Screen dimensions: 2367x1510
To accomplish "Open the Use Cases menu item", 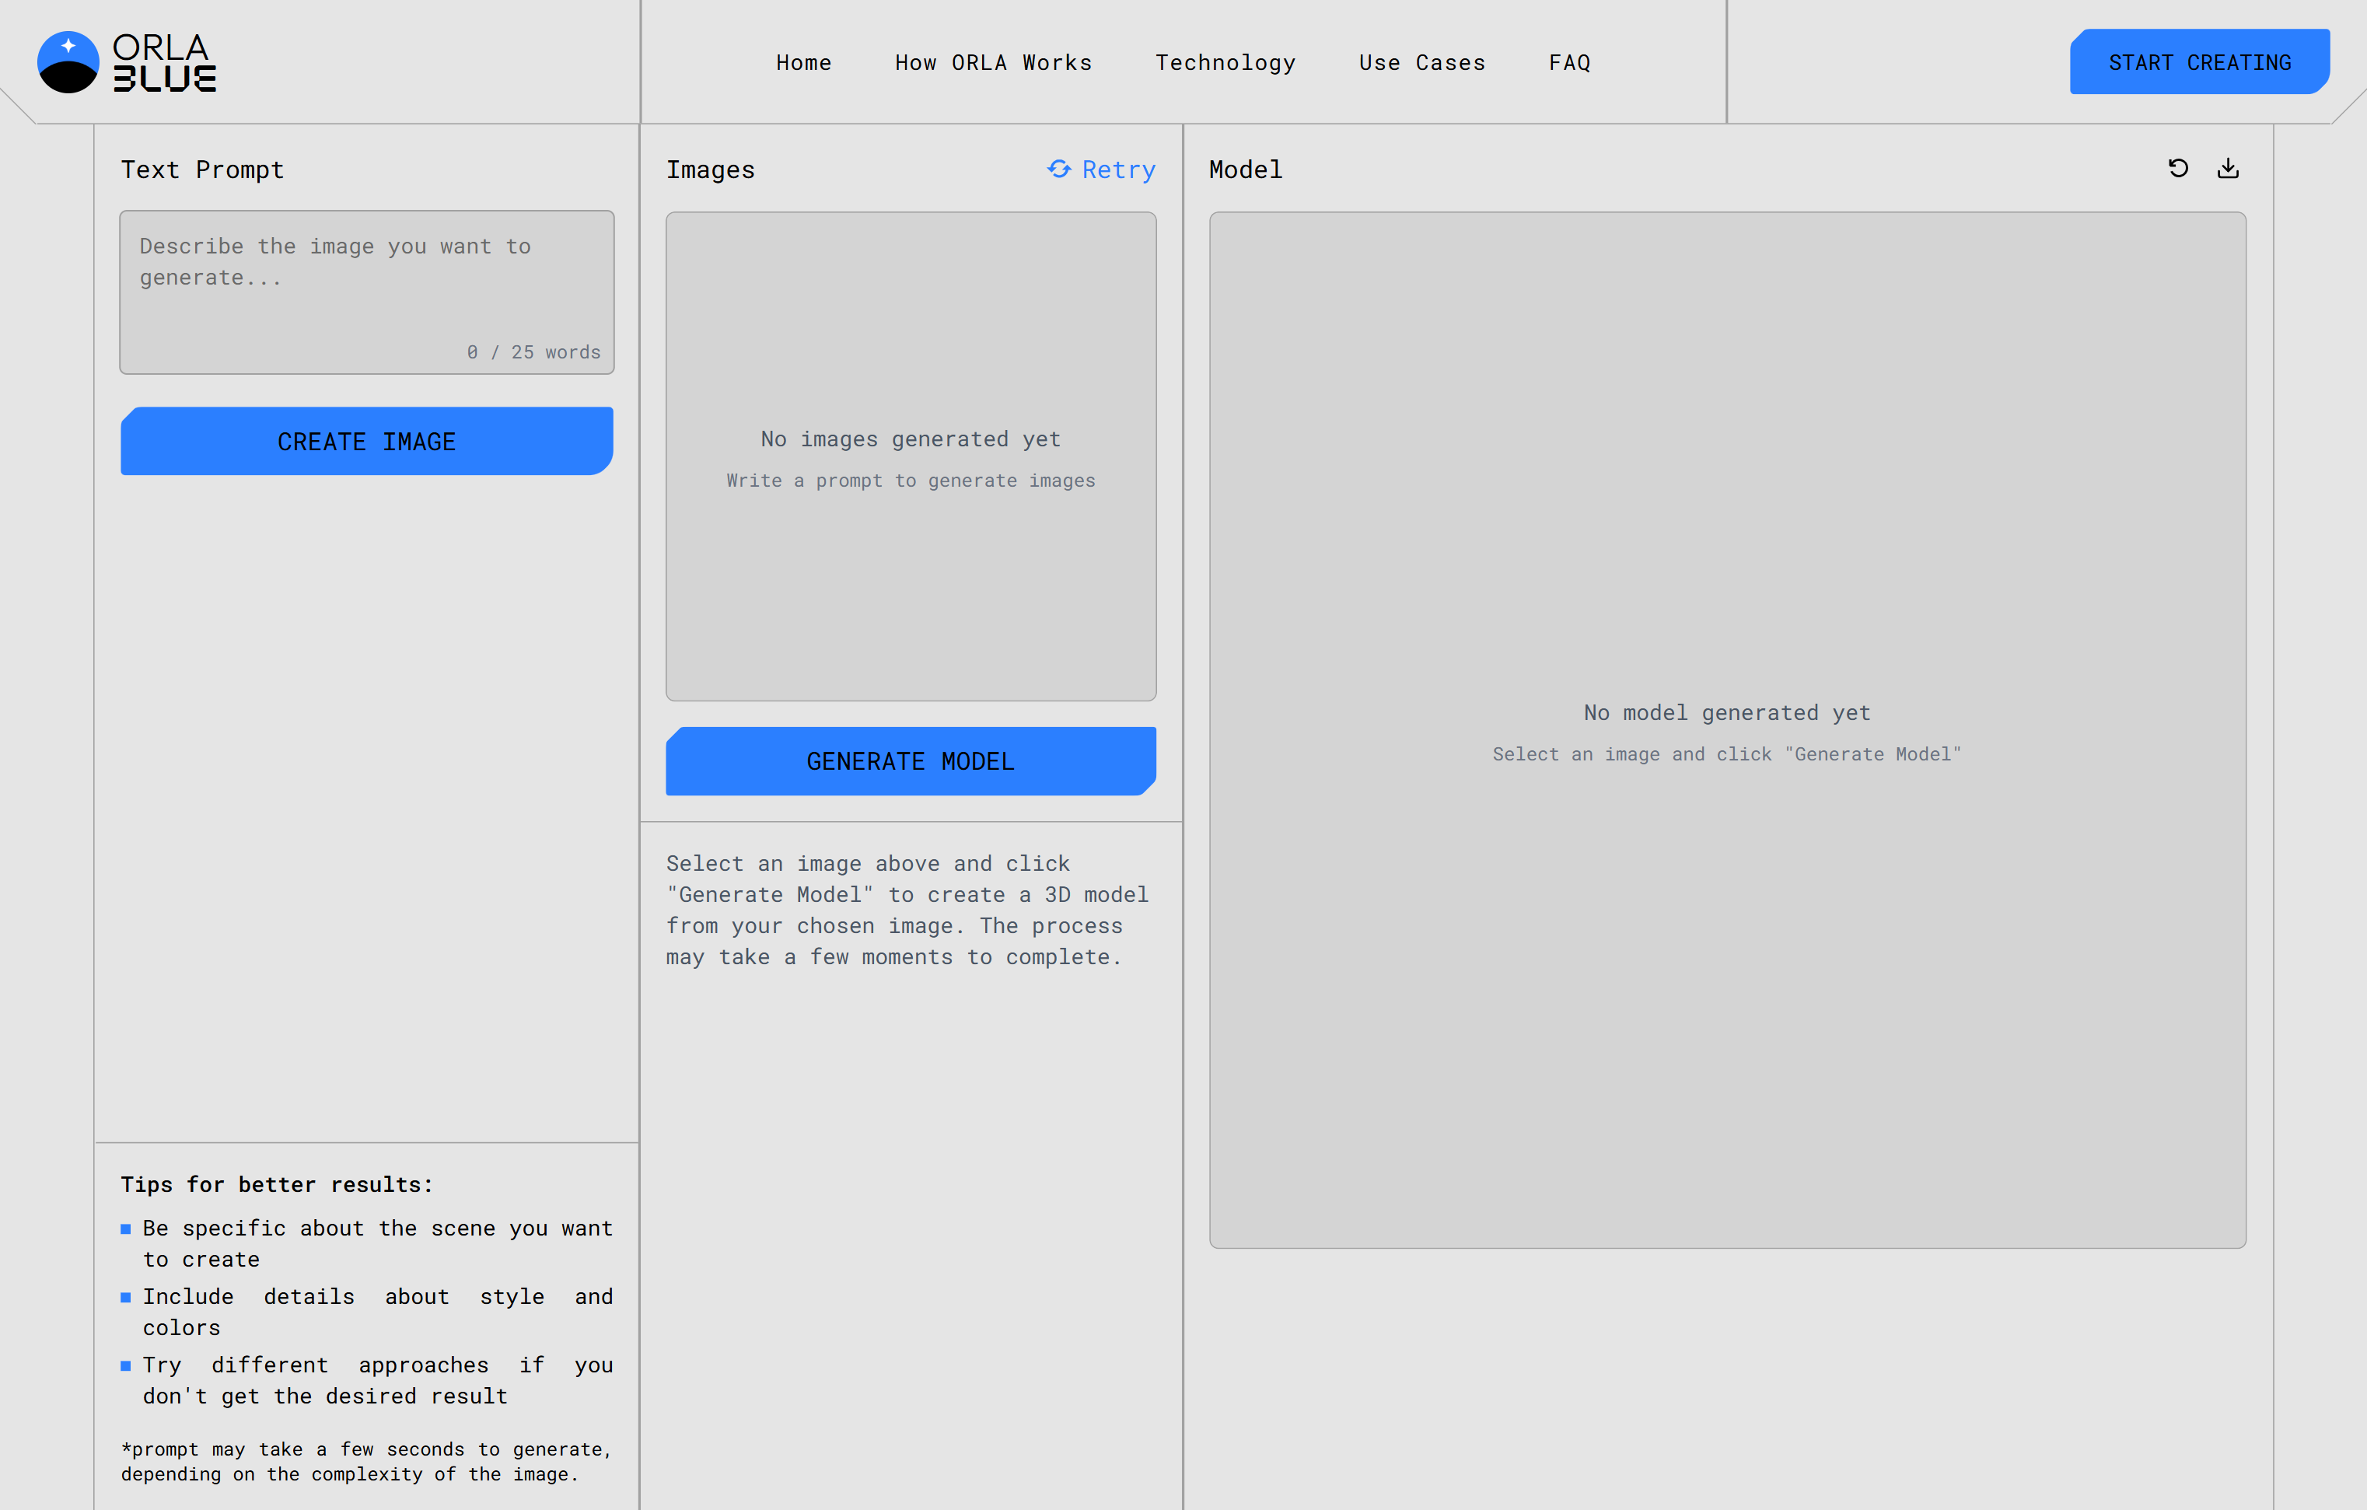I will click(x=1422, y=63).
